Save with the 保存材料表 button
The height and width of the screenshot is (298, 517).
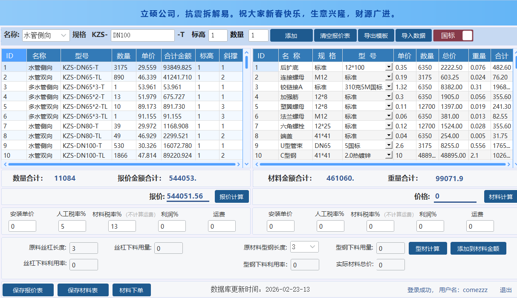pos(83,290)
